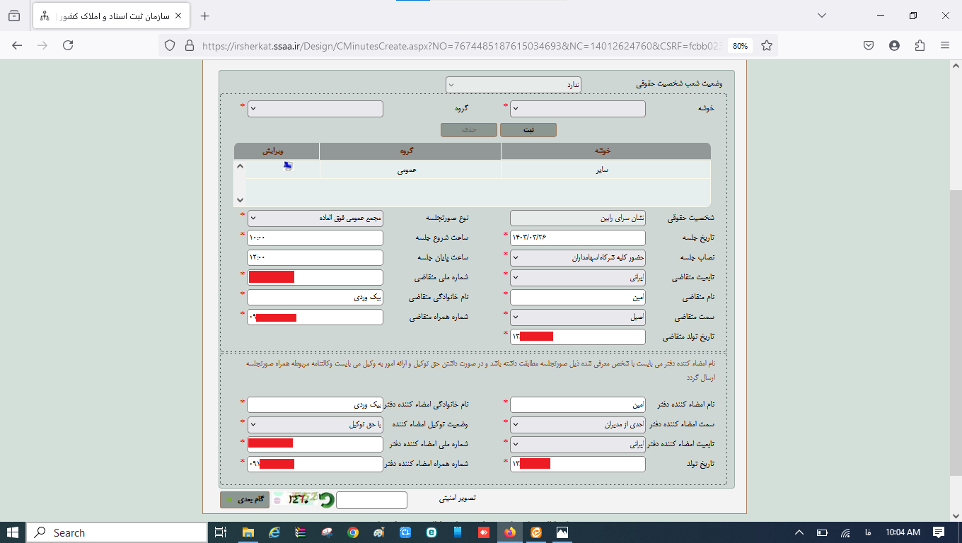
Task: Open File Explorer from taskbar
Action: click(248, 532)
